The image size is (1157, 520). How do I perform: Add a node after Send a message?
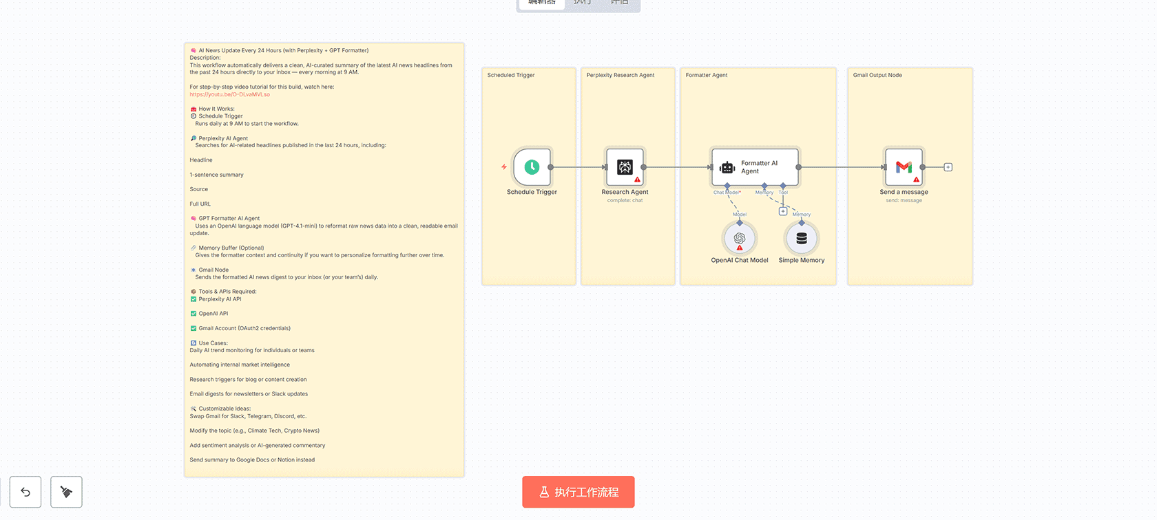coord(948,167)
